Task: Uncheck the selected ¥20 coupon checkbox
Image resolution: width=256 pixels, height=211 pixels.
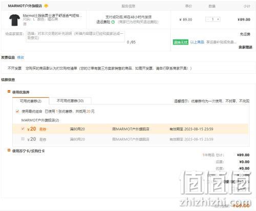Action: coord(23,129)
